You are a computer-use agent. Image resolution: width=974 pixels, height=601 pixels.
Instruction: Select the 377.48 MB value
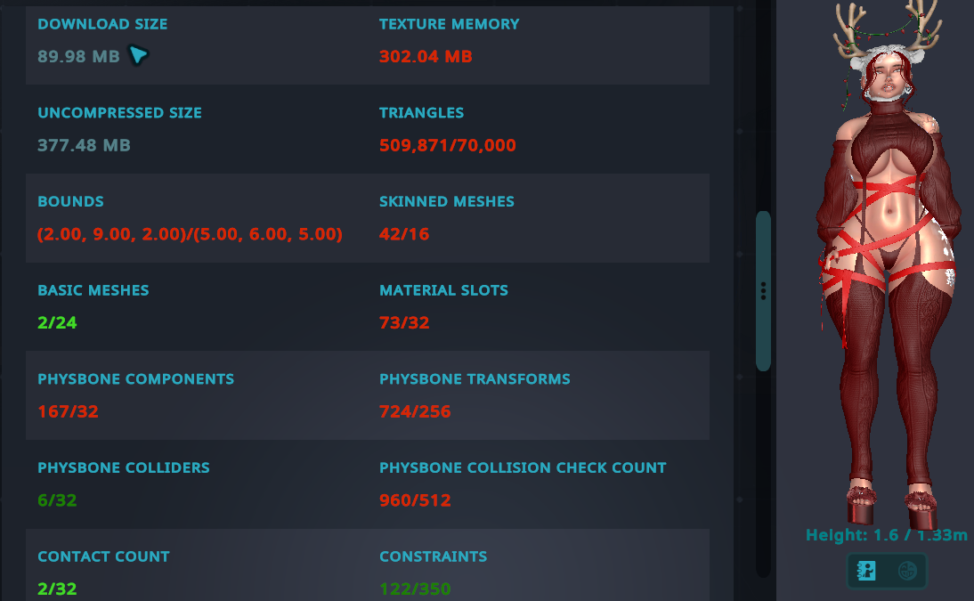84,145
